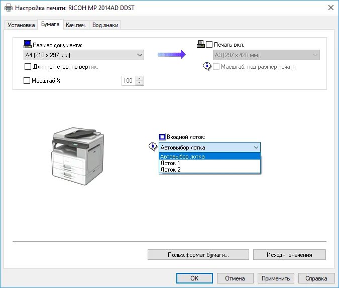This screenshot has width=339, height=288.
Task: Open the A3 (297 x 420 мм) print size dropdown
Action: pos(266,55)
